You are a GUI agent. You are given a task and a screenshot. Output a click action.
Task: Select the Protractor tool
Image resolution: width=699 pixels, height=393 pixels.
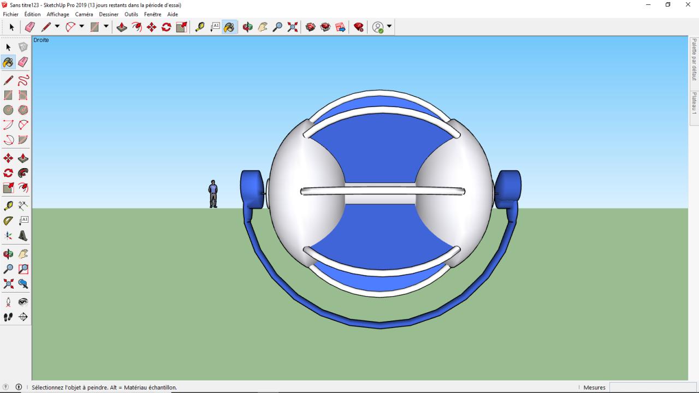coord(8,221)
